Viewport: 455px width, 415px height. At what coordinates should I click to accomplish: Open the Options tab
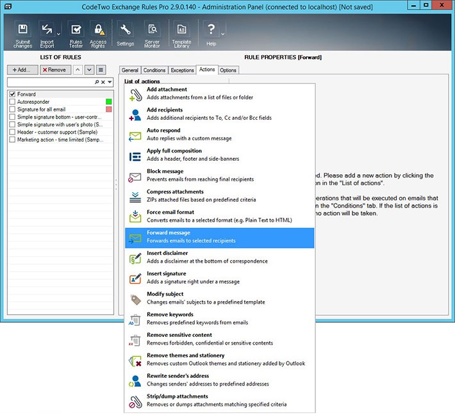pyautogui.click(x=228, y=70)
